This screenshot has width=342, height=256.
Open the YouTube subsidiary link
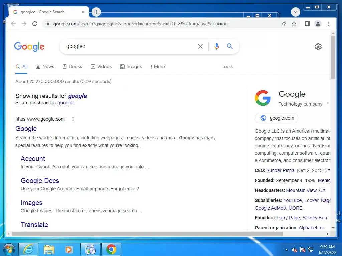(293, 200)
